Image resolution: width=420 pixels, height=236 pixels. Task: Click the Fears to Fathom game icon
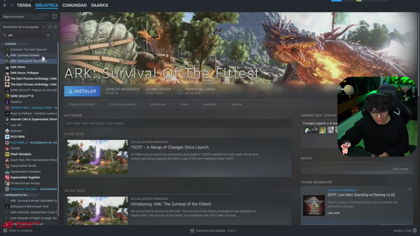[x=7, y=113]
